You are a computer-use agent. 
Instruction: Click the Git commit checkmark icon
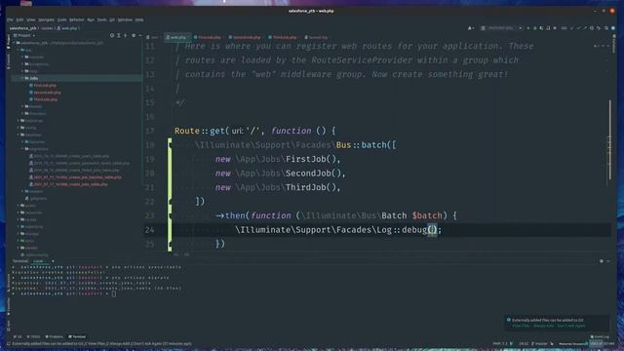tap(578, 28)
